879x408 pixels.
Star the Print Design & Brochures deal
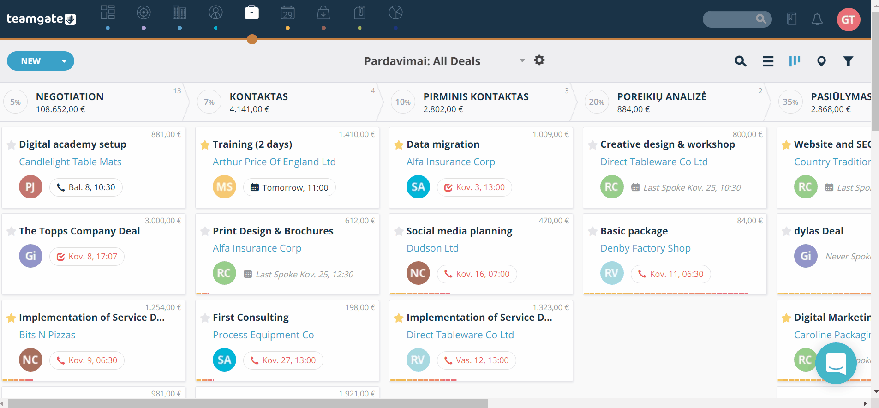point(205,231)
